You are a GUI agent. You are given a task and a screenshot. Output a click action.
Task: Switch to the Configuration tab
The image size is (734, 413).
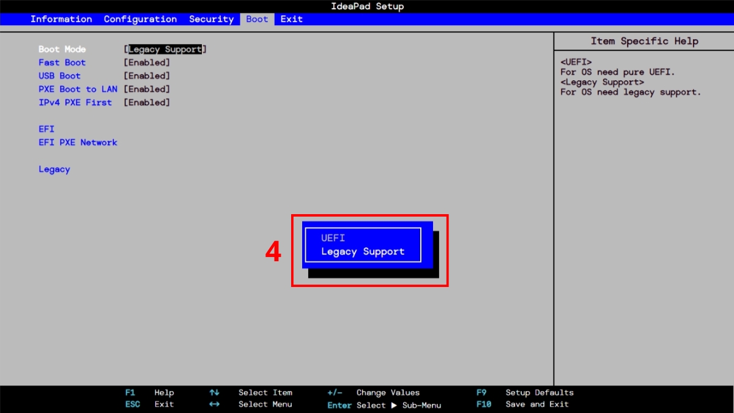coord(140,19)
